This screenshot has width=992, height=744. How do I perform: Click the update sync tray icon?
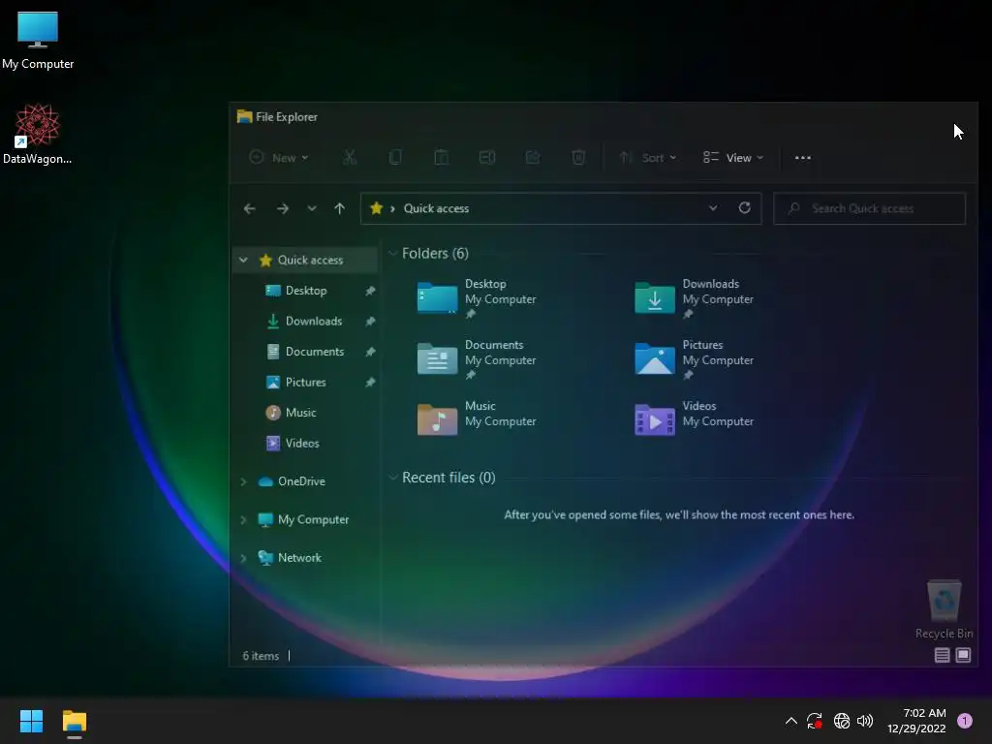814,721
